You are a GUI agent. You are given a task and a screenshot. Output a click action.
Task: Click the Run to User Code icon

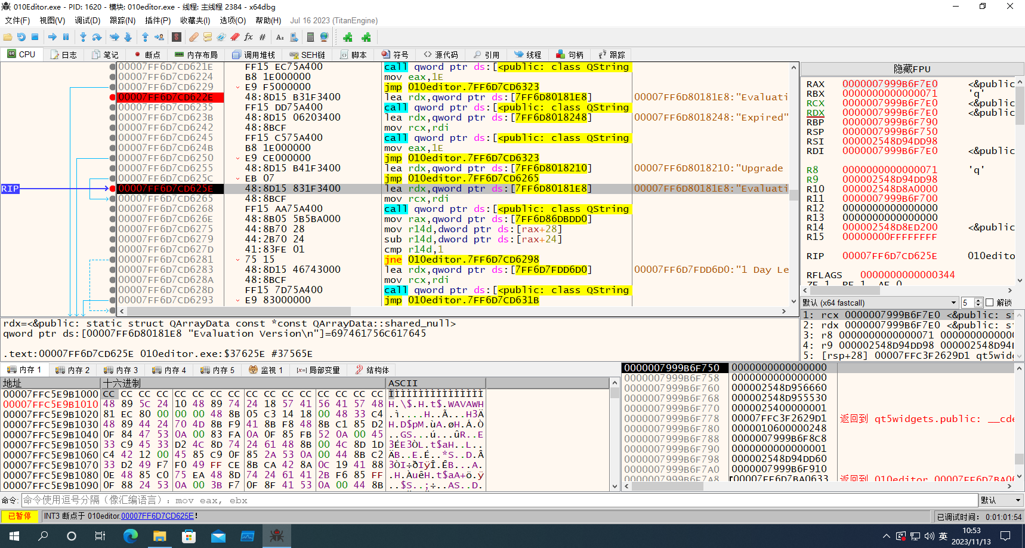(159, 37)
